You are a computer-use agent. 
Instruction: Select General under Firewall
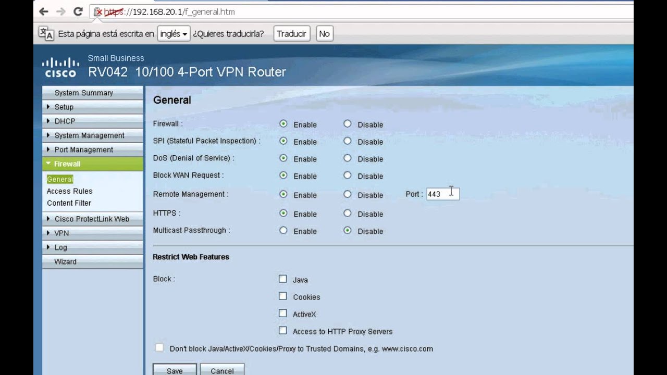[60, 179]
